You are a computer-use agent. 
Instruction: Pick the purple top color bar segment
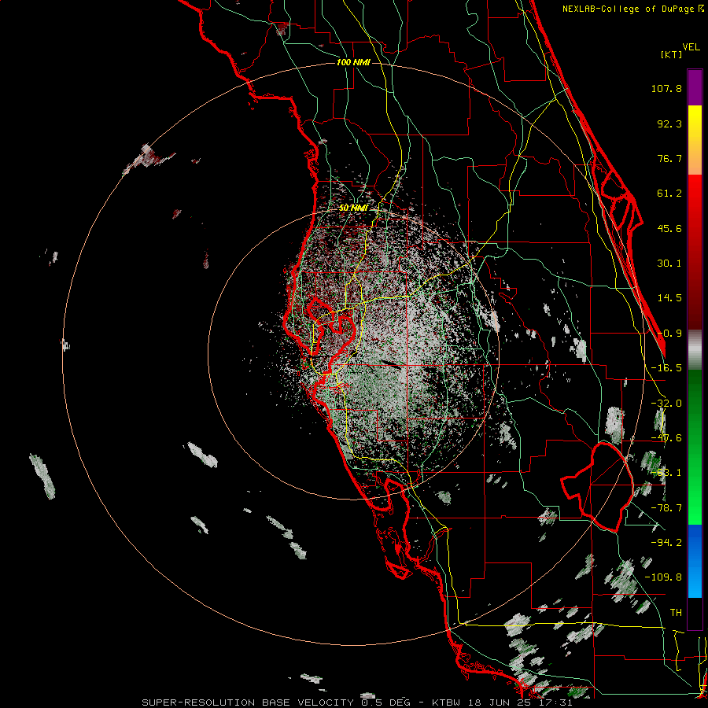tap(695, 87)
